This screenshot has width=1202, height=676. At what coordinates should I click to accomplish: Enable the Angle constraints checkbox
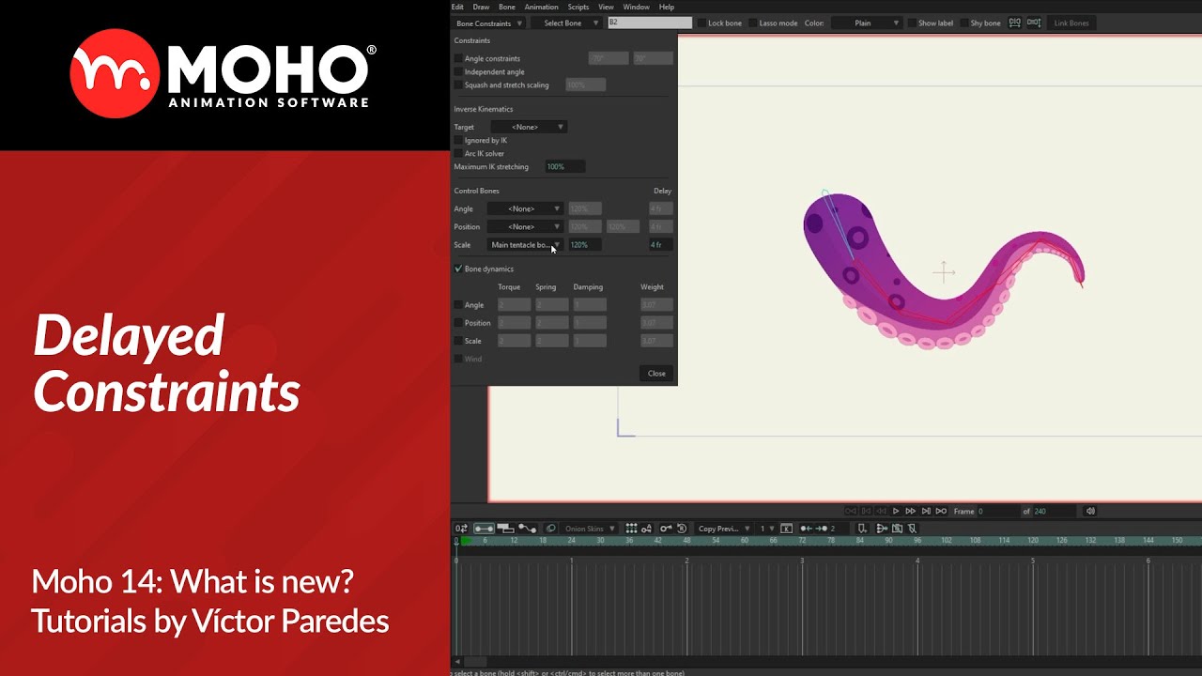[458, 58]
